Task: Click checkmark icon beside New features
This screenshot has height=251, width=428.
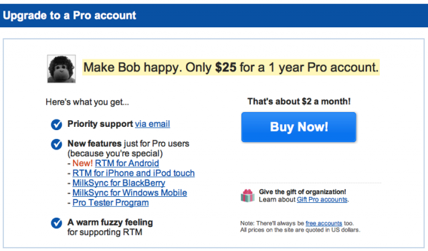Action: pyautogui.click(x=56, y=144)
